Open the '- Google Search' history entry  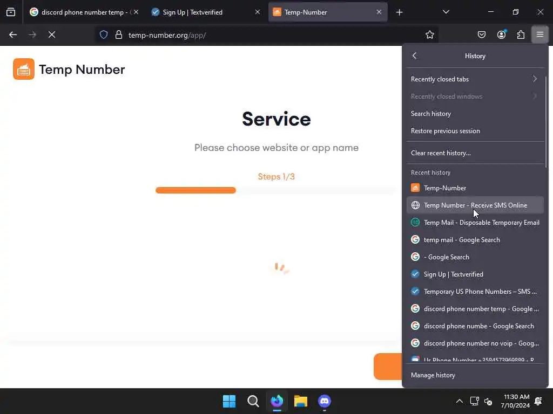point(475,257)
